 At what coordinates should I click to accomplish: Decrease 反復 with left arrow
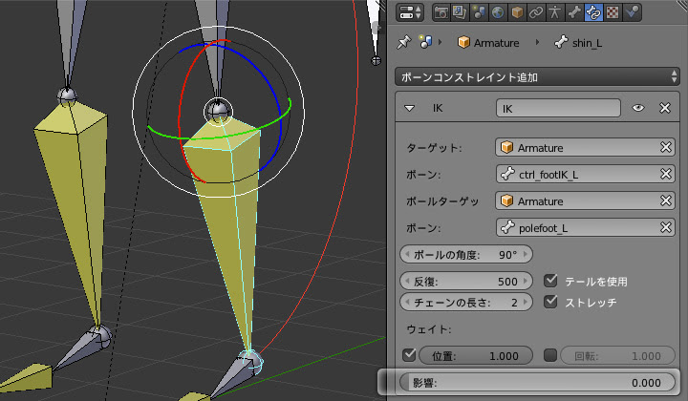point(407,282)
